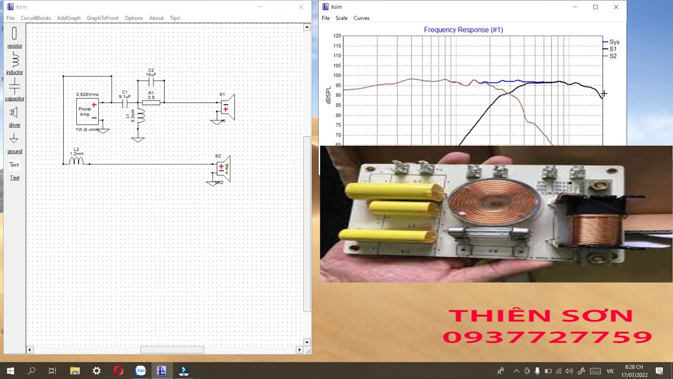This screenshot has height=379, width=673.
Task: Open Wi-Fi network settings in tray
Action: pyautogui.click(x=559, y=371)
